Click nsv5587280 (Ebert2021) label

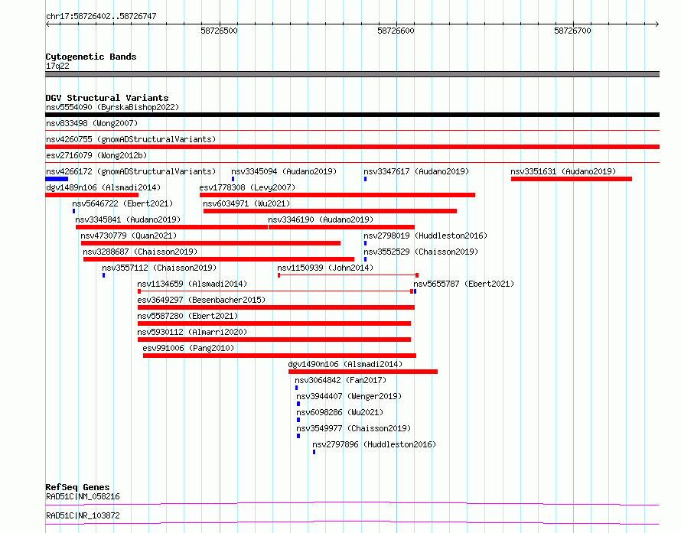coord(187,316)
